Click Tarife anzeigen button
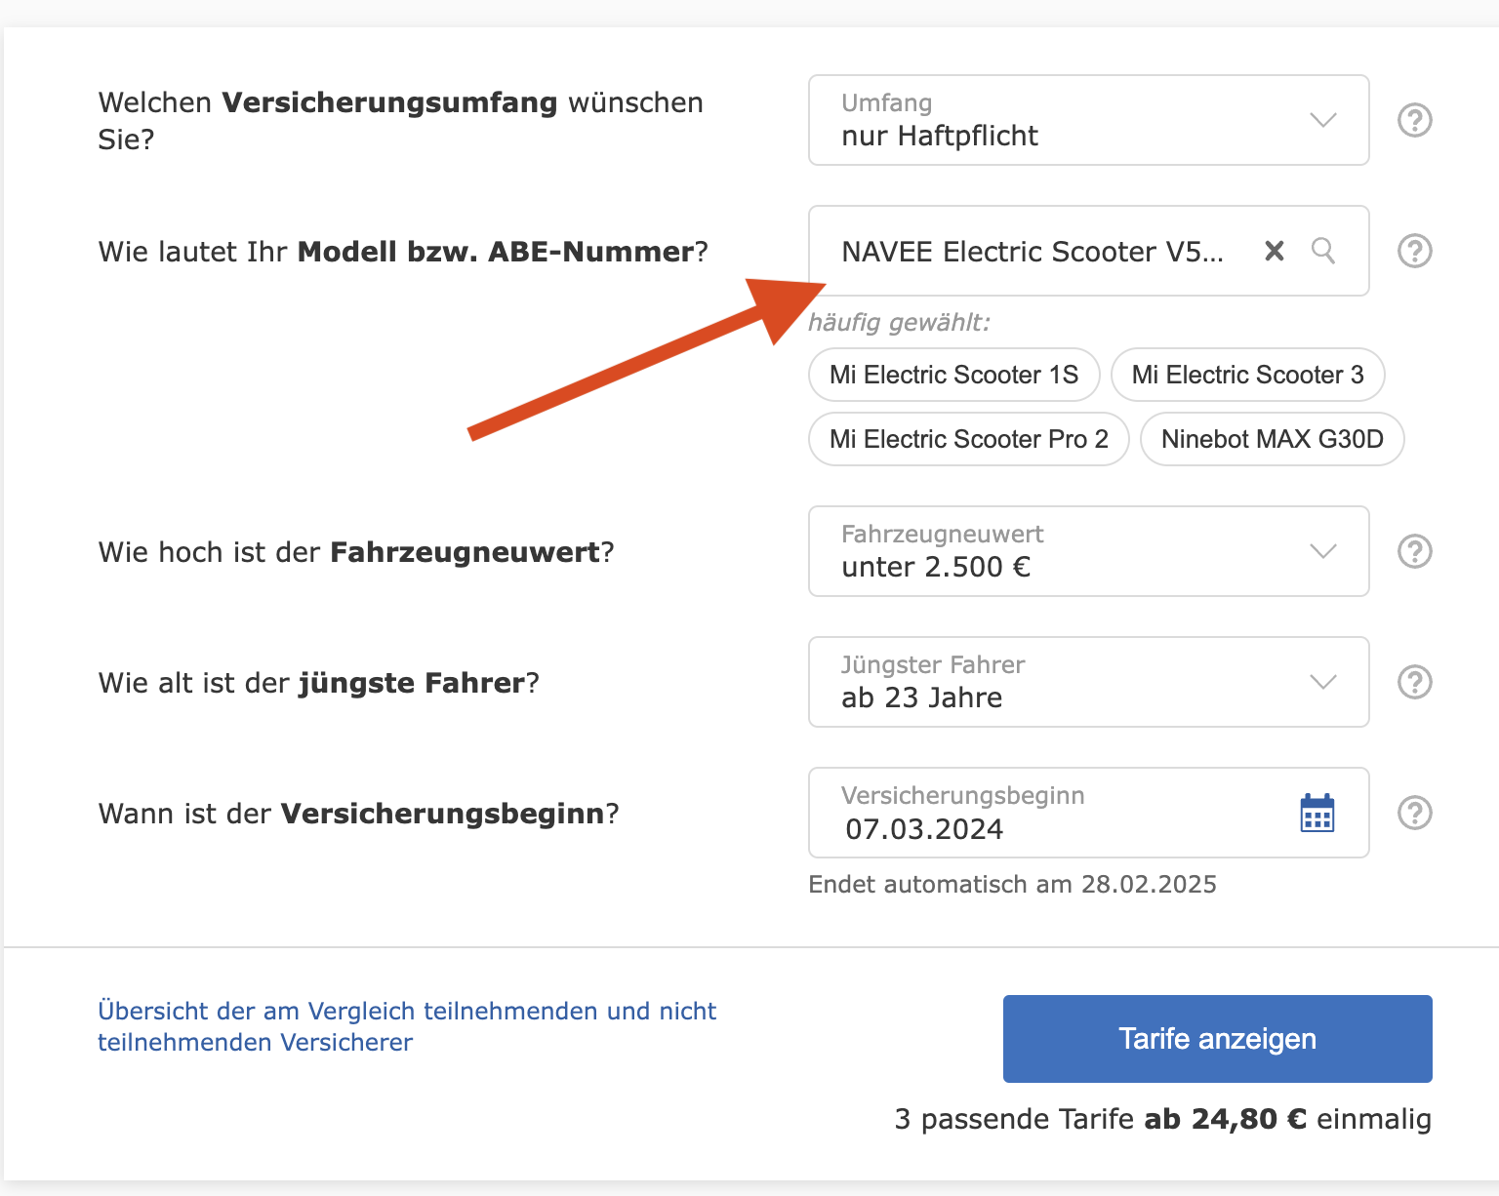Screen dimensions: 1499x1196 1217,1039
